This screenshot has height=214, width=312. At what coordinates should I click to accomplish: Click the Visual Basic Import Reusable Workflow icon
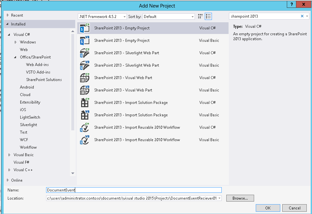pos(85,140)
